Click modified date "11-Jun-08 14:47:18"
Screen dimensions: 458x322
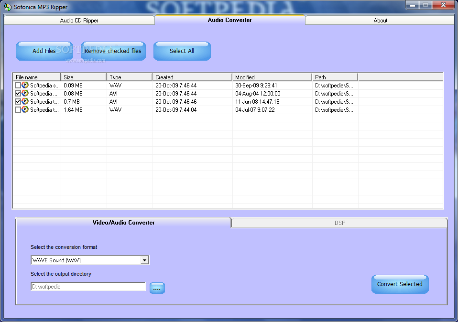coord(257,102)
